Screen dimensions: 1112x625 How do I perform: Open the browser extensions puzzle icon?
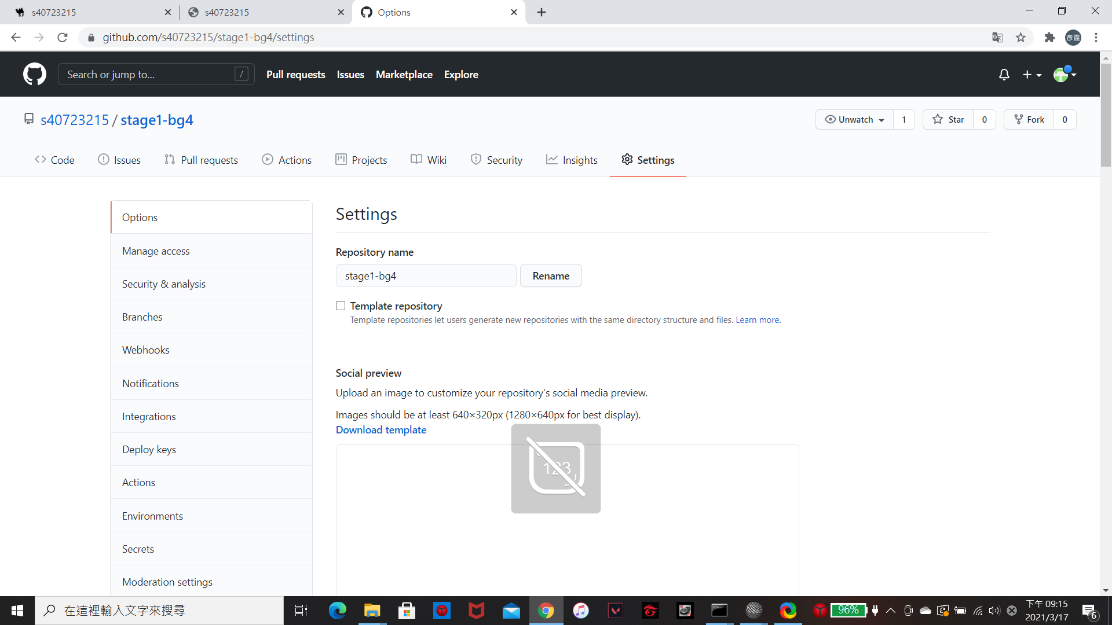click(x=1049, y=38)
